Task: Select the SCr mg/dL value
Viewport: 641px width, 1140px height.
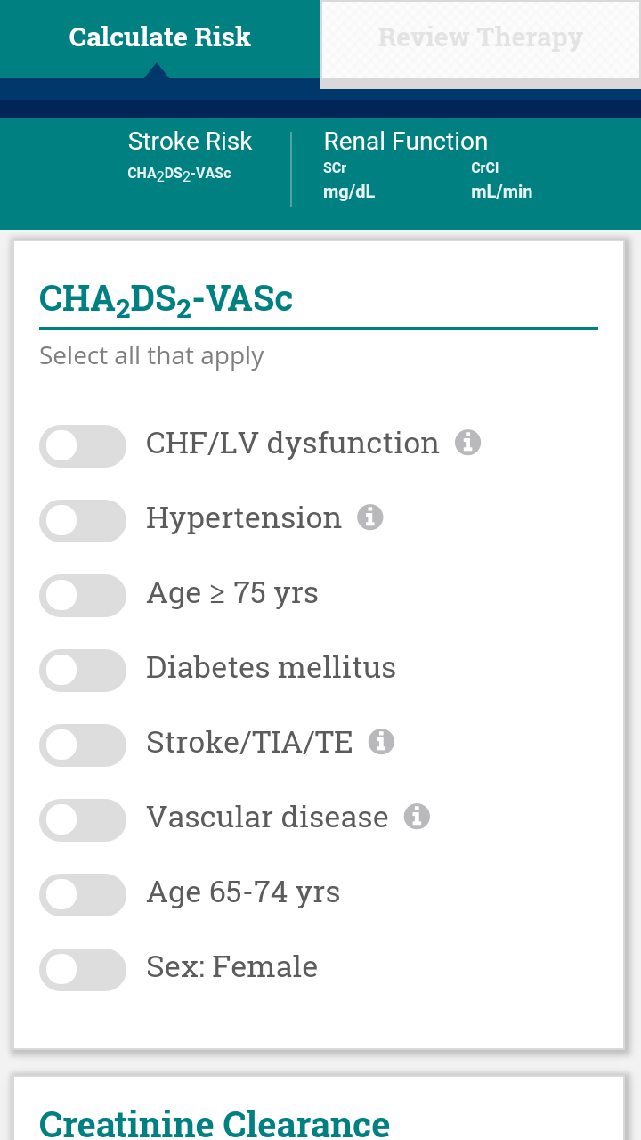Action: coord(349,181)
